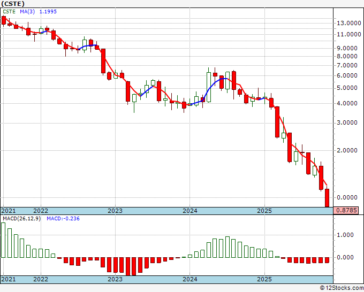Image resolution: width=364 pixels, height=292 pixels.
Task: Click 2025 on the price chart timeline
Action: pos(264,211)
